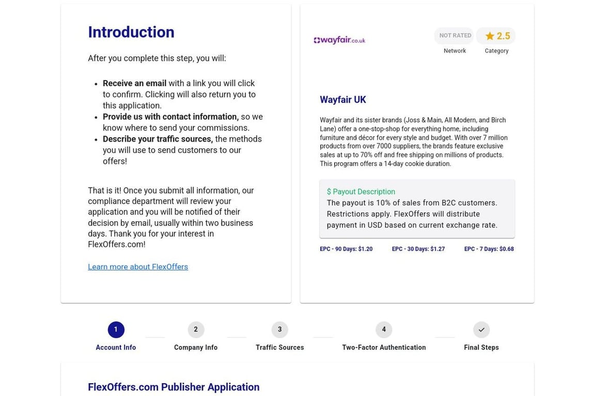Click the EPC - 7 Days: $0.68 value
Image resolution: width=595 pixels, height=396 pixels.
[x=489, y=249]
